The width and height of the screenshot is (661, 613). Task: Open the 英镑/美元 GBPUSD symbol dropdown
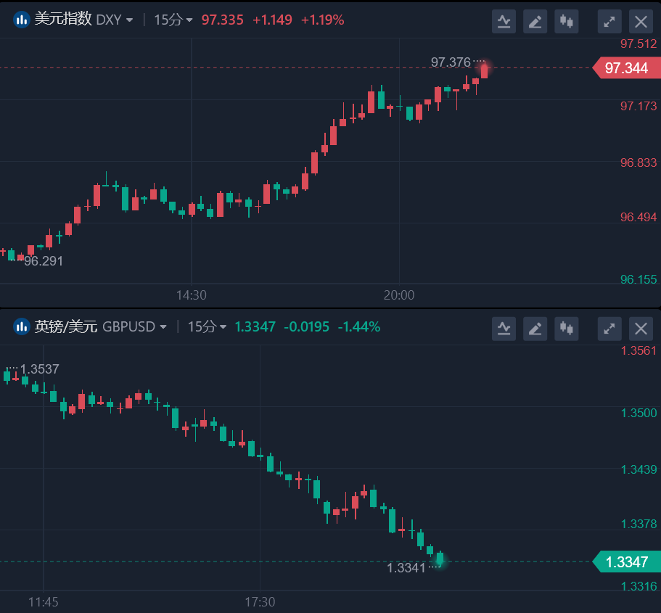point(101,326)
